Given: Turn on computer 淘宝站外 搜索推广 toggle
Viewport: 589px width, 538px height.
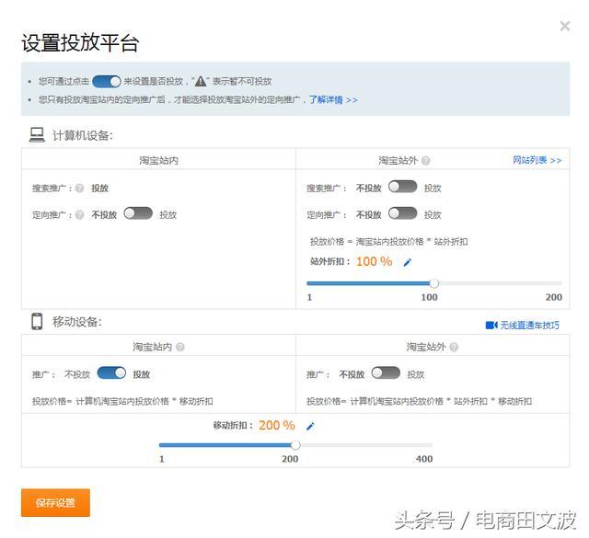Looking at the screenshot, I should click(x=402, y=187).
